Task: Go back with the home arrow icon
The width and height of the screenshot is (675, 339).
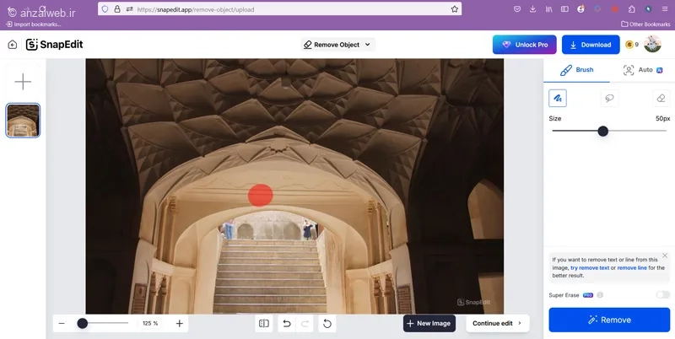Action: [13, 45]
